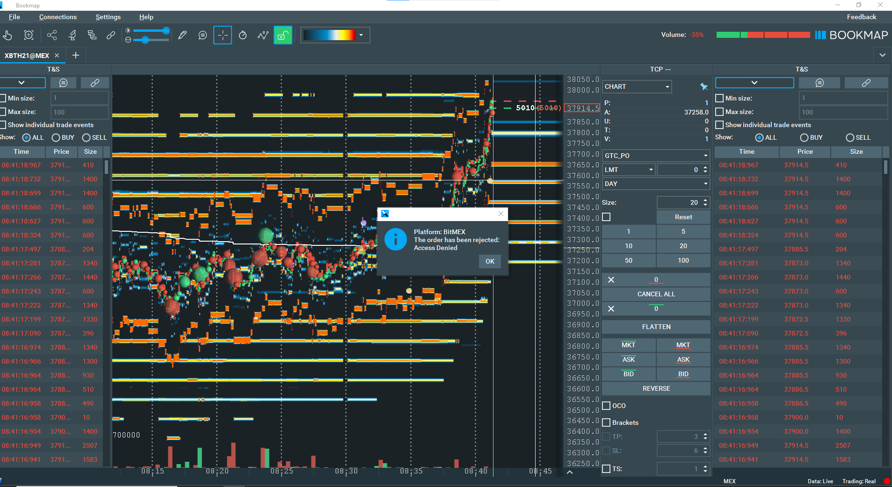Click the red recording indicator in status bar
Screen dimensions: 892x487
[x=887, y=481]
